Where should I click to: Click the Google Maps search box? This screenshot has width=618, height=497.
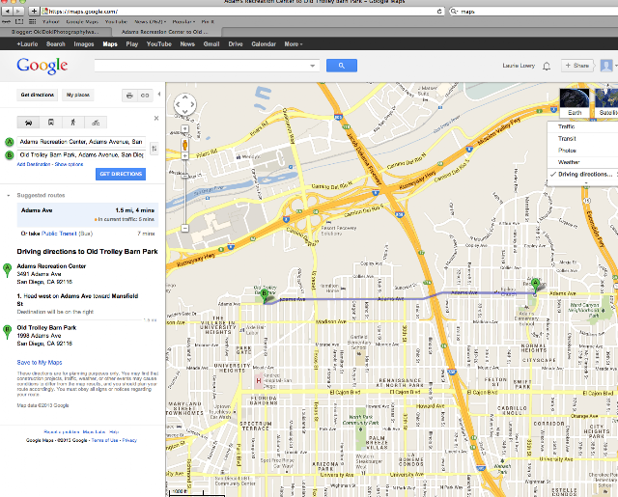207,66
